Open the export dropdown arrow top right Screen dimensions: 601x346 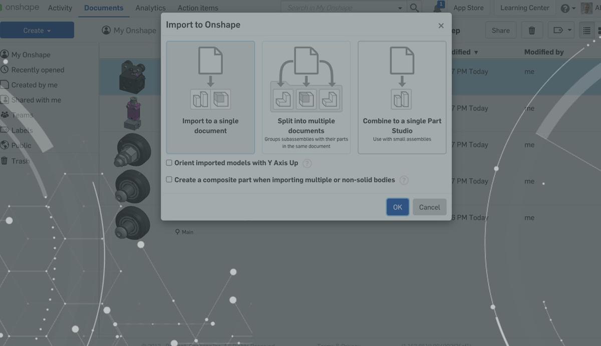pos(568,30)
